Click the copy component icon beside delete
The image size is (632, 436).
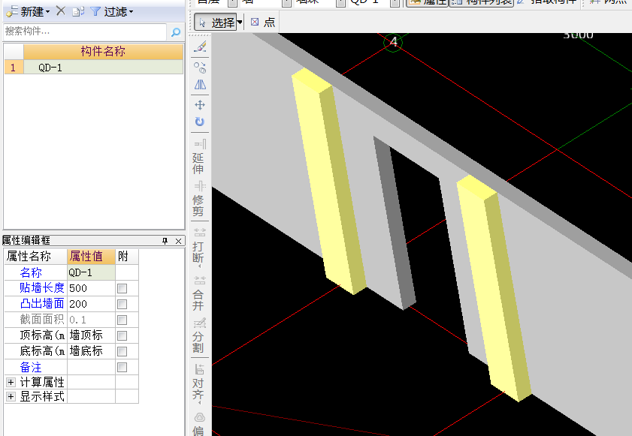tap(78, 12)
